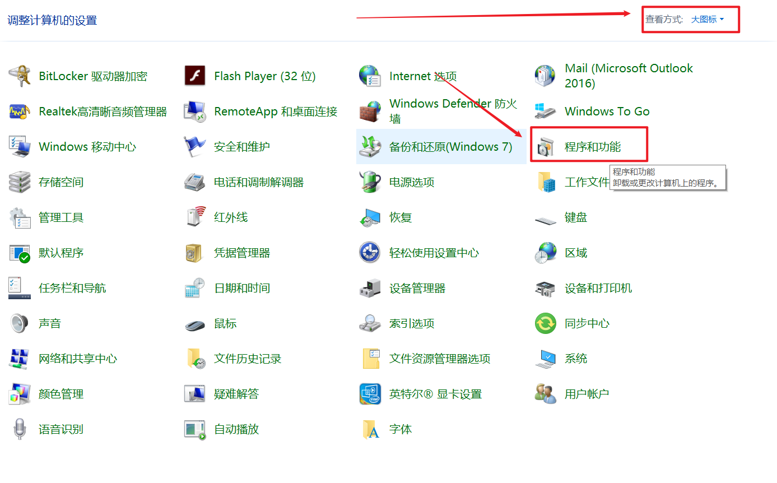
Task: Open 电话和调制解调器 phone icon
Action: click(195, 182)
